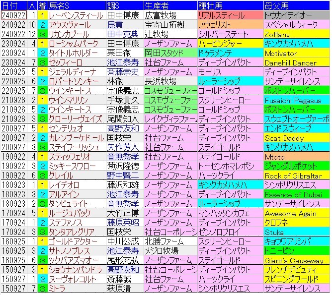Open trainer link 矢作芳人
Screen dimensions: 332x295
coord(123,147)
